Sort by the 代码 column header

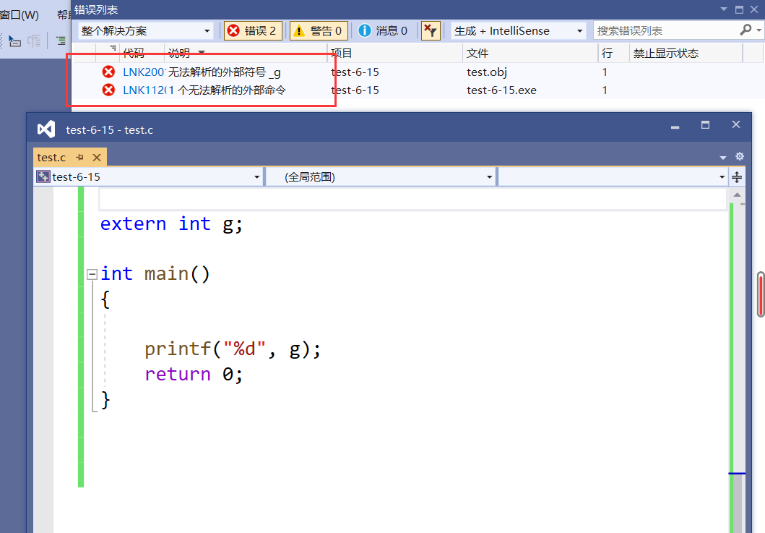133,54
